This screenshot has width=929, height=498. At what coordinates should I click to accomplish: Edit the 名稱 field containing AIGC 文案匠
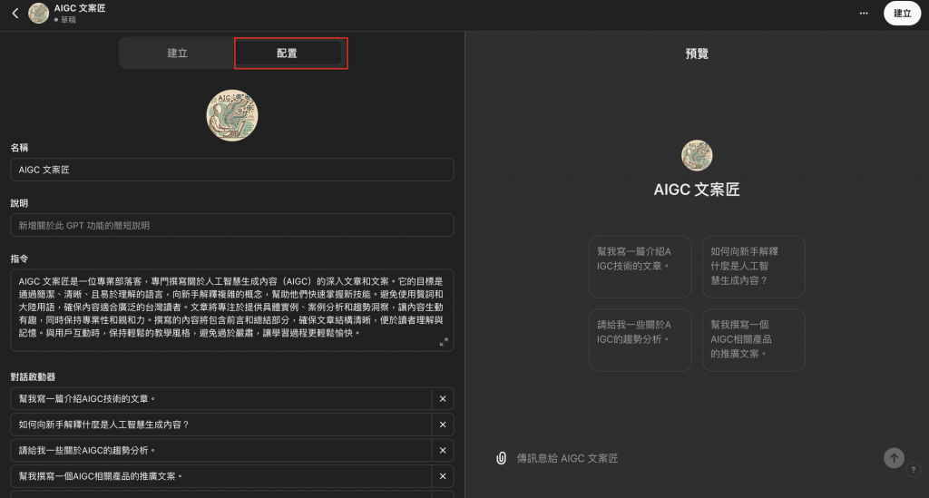232,170
